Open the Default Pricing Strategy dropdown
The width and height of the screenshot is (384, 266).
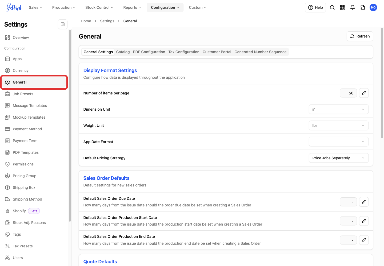pos(339,158)
